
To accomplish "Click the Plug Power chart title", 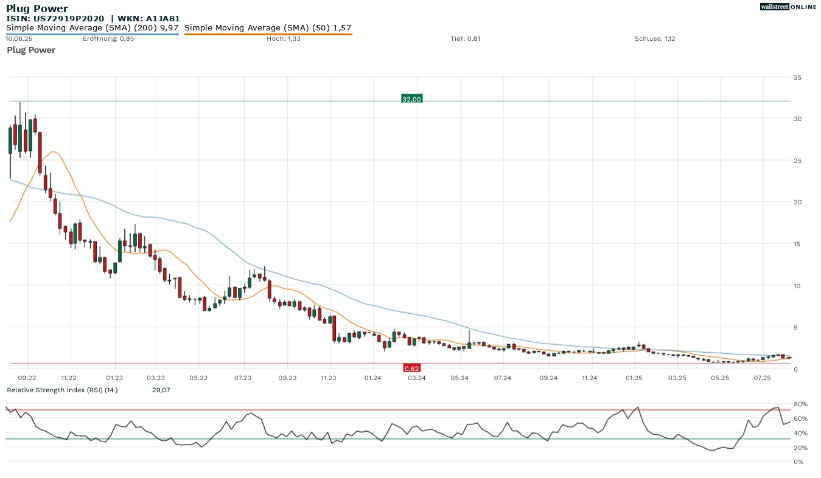I will (37, 9).
